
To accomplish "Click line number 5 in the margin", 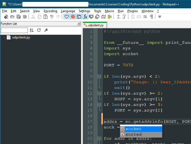I will (x=91, y=54).
